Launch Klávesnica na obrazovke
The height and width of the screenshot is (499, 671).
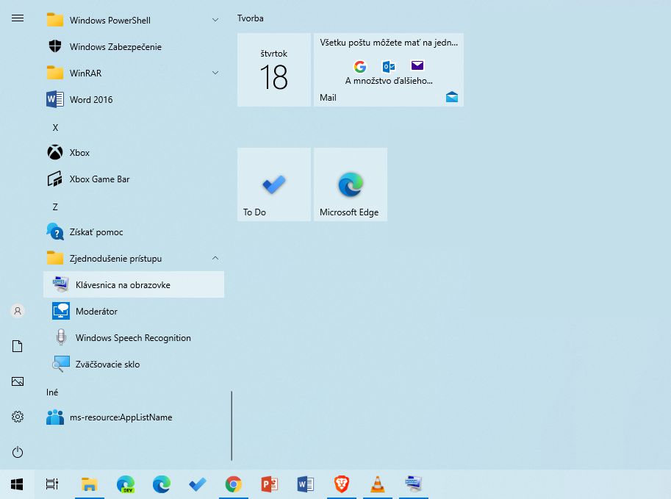pyautogui.click(x=134, y=284)
